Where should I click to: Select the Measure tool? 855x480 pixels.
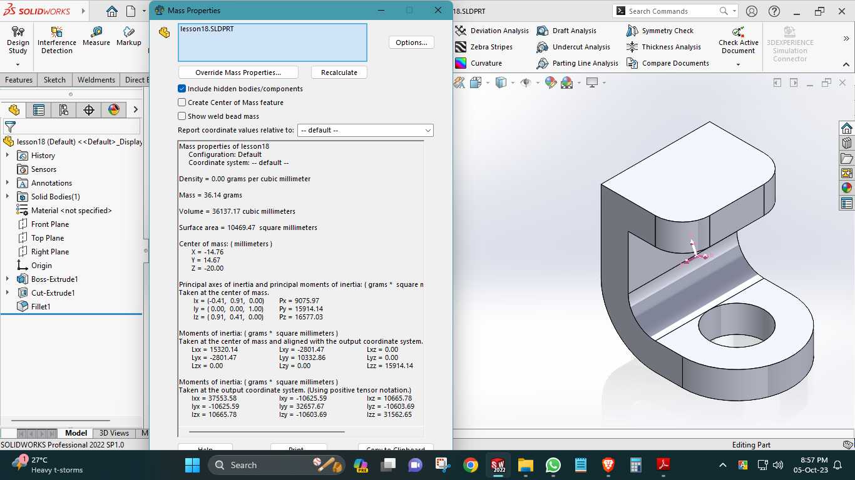[x=96, y=36]
